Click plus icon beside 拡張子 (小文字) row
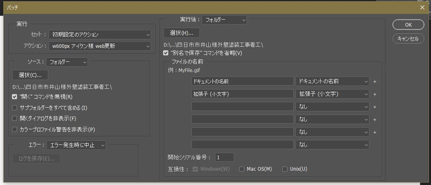This screenshot has width=431, height=185. click(374, 94)
